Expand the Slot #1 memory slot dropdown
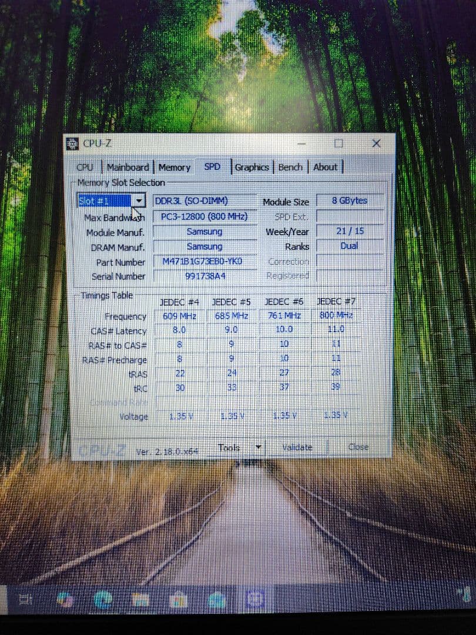Screen dimensions: 476x635 click(x=139, y=200)
